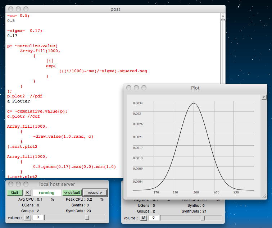Click the resize grip of the Plot window
This screenshot has height=228, width=272.
[264, 197]
